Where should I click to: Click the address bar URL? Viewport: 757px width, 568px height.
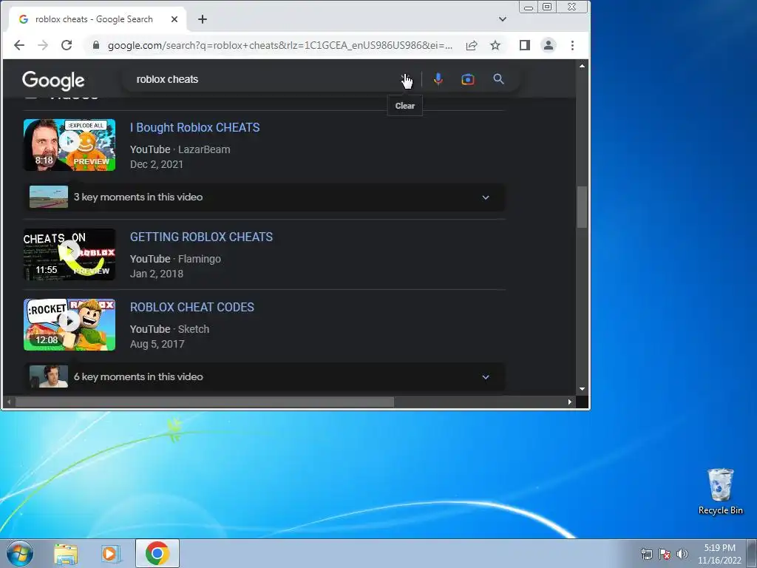pyautogui.click(x=280, y=45)
